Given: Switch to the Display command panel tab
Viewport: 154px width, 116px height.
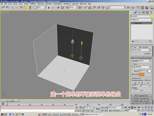Looking at the screenshot, I should point(147,12).
